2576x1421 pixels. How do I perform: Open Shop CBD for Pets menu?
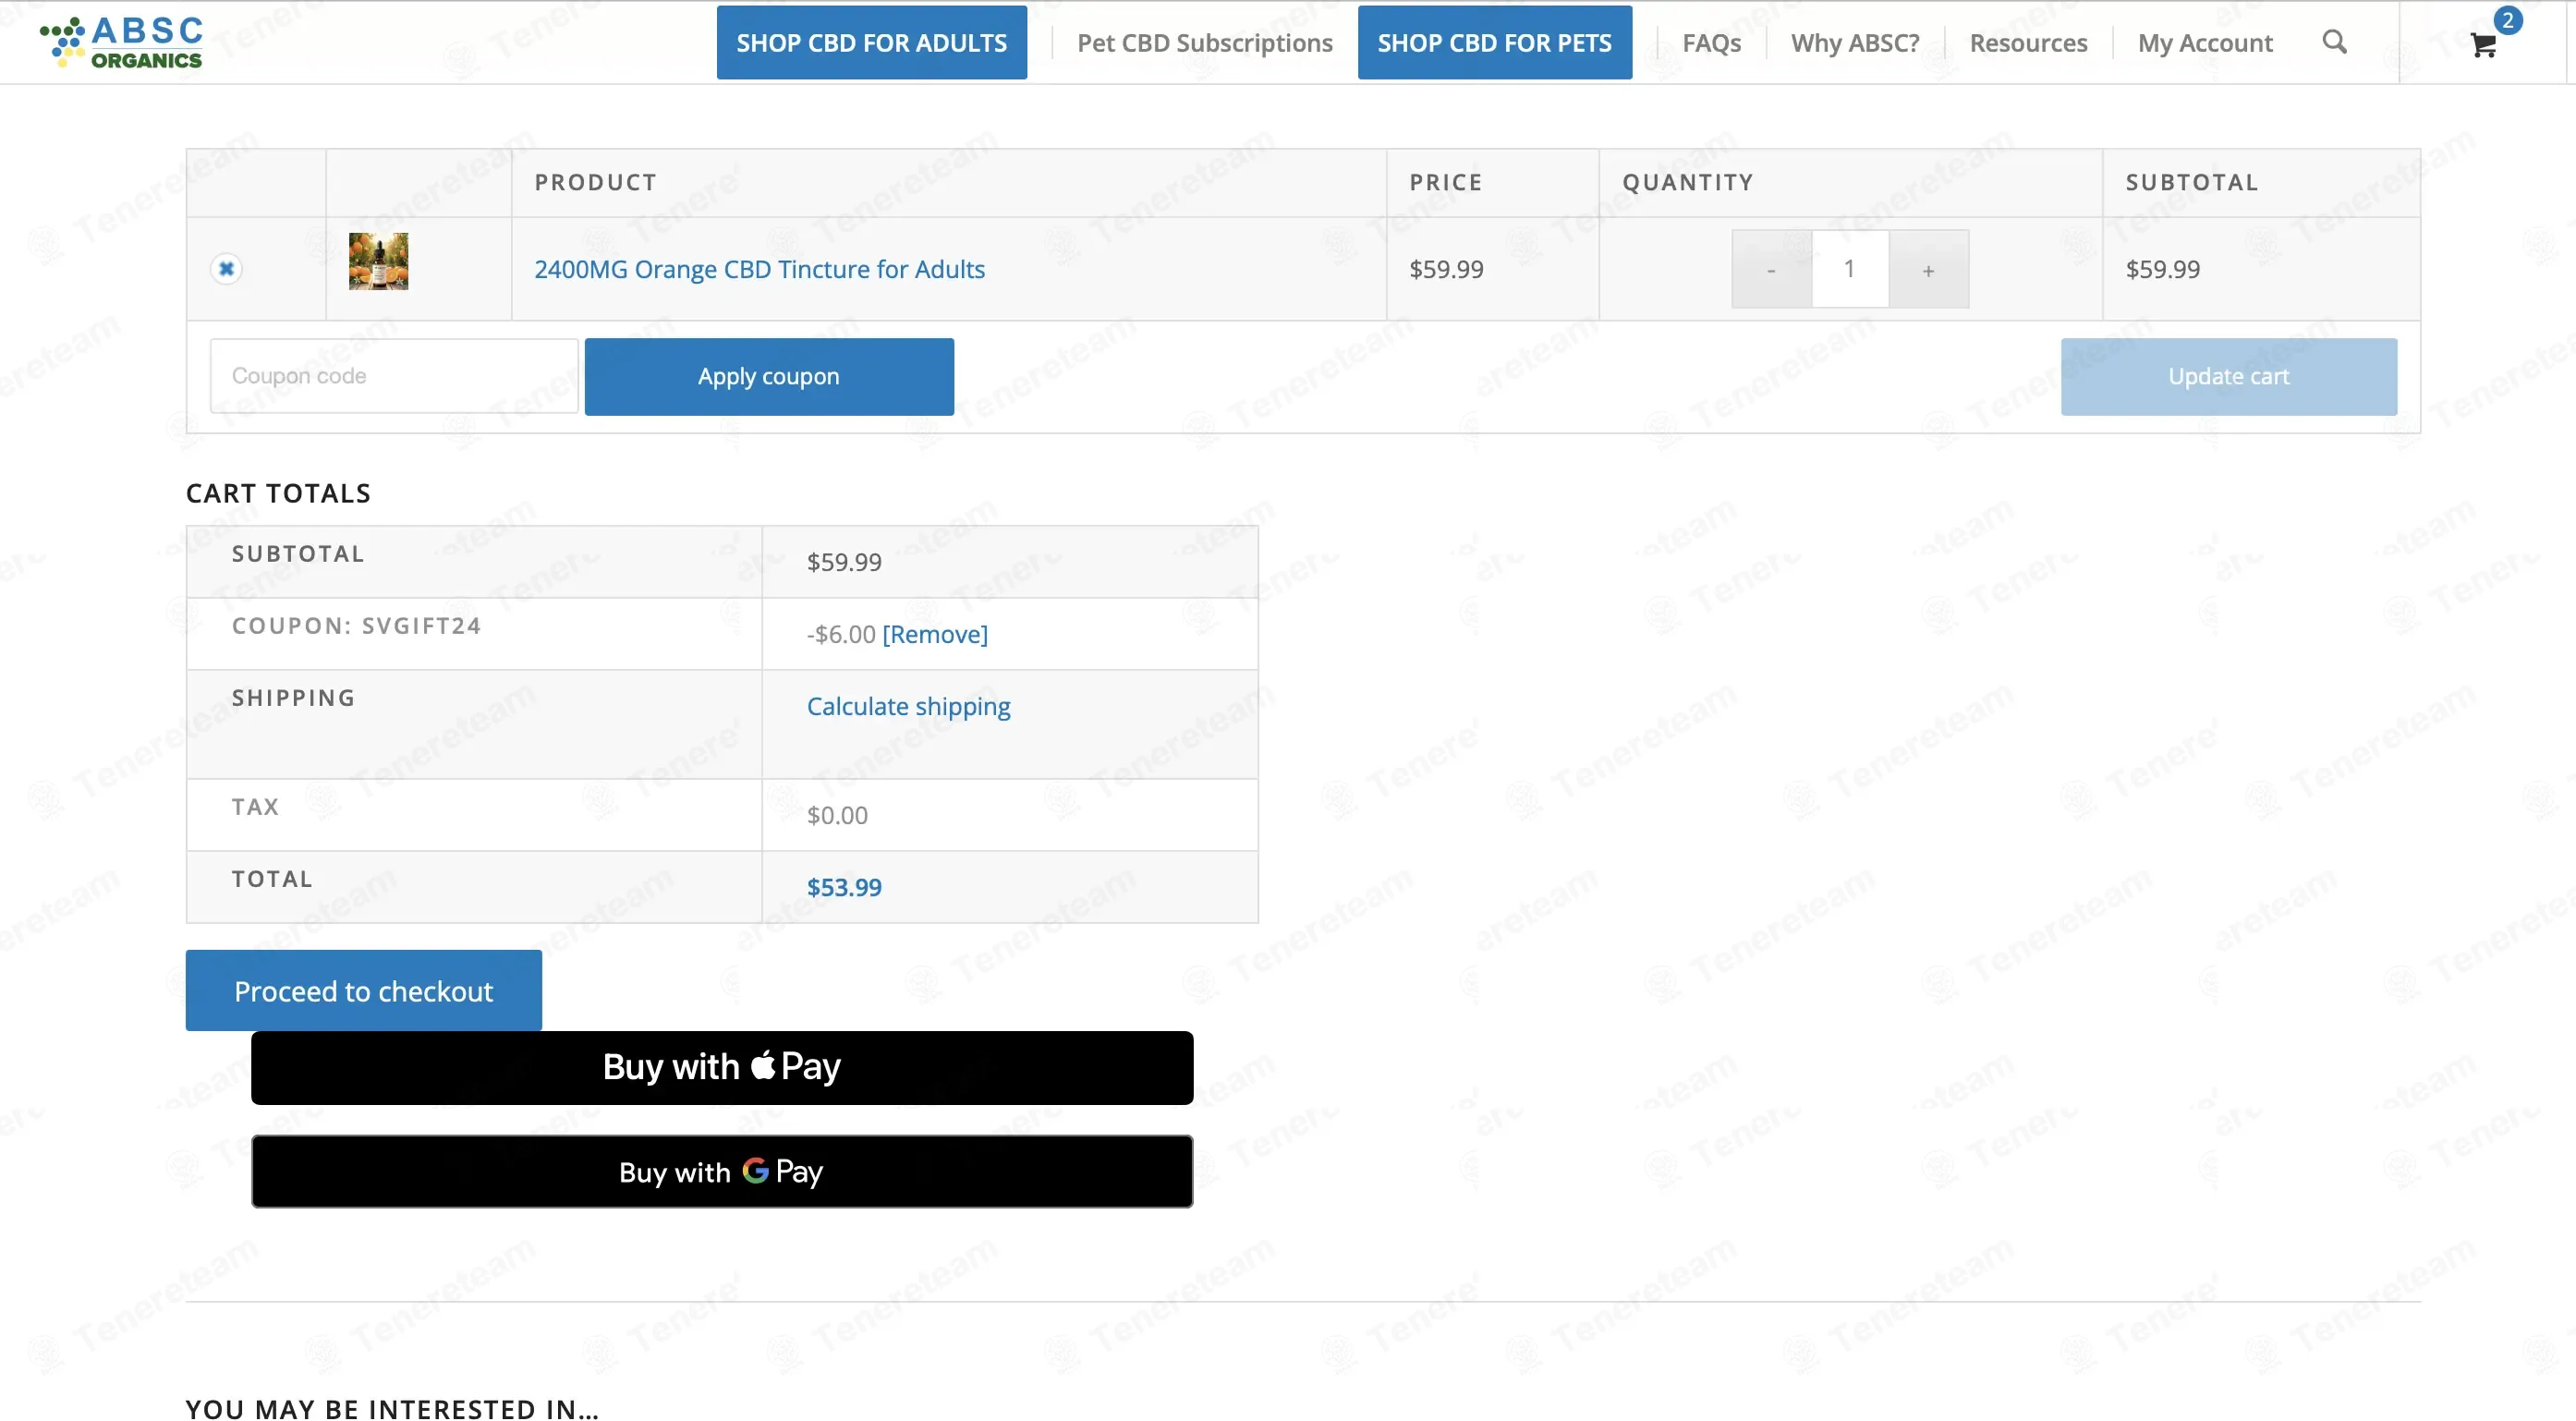click(1494, 42)
